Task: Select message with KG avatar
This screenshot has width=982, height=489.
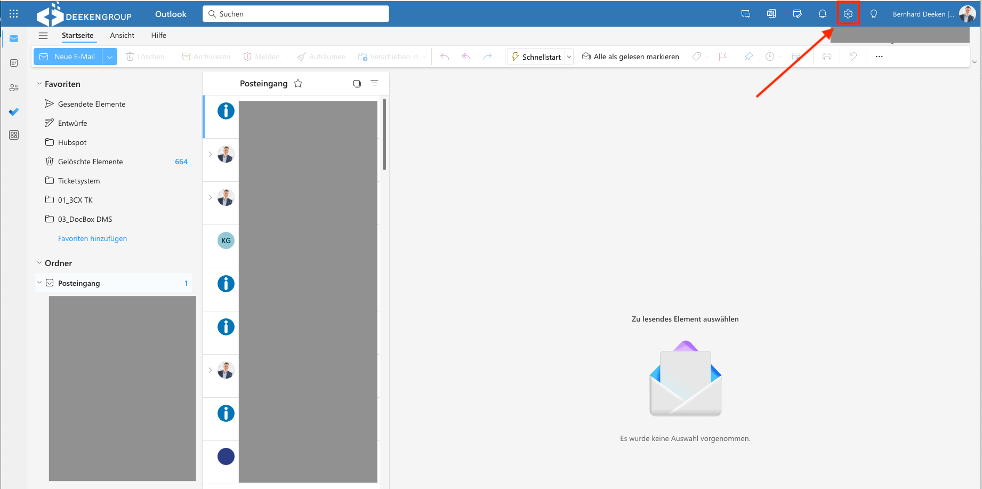Action: coord(291,246)
